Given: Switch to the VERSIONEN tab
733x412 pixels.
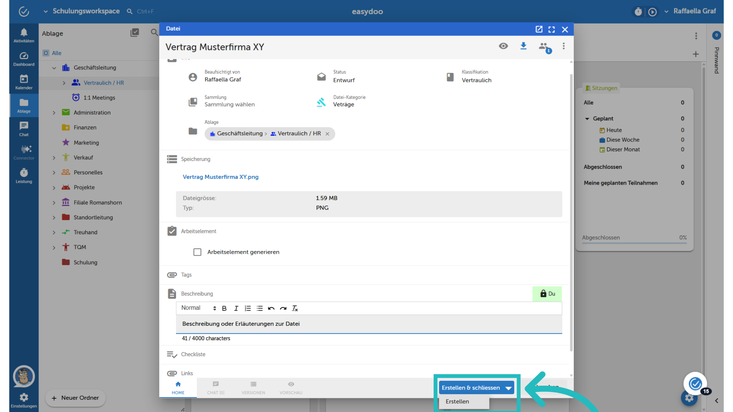Looking at the screenshot, I should pyautogui.click(x=253, y=388).
